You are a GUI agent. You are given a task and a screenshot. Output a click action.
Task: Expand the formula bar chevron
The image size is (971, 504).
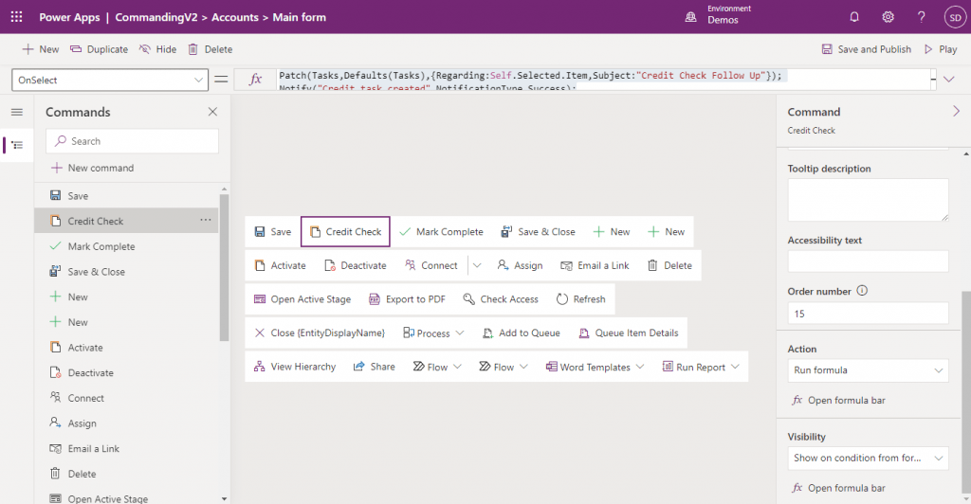tap(948, 80)
